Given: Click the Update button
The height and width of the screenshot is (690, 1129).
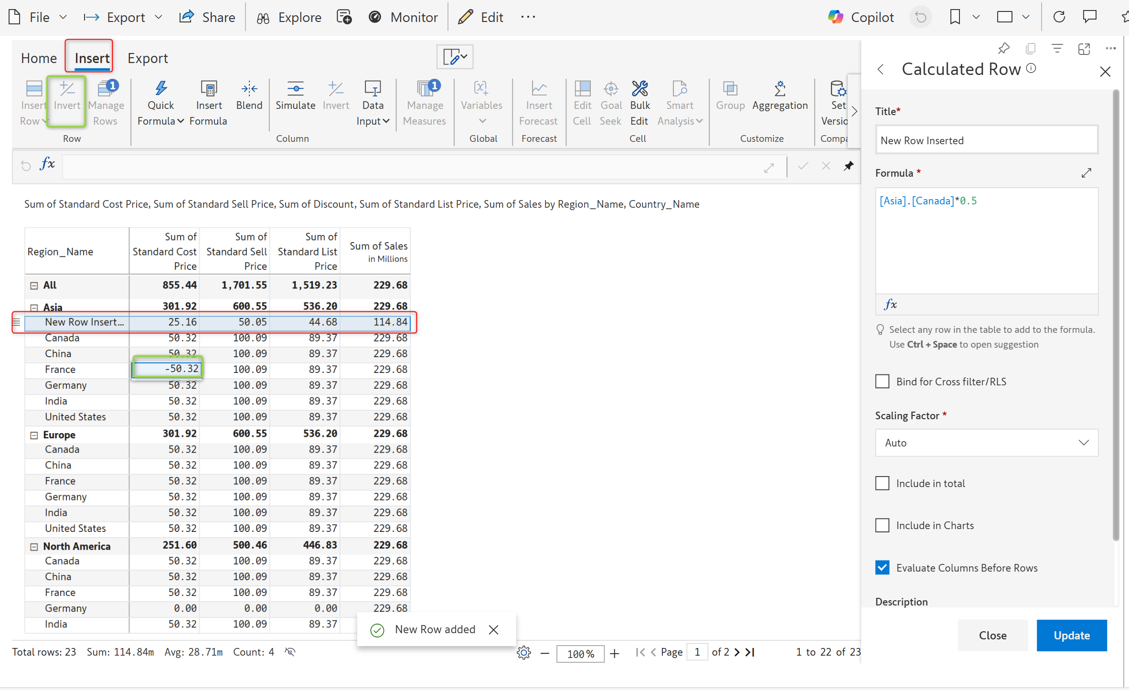Looking at the screenshot, I should click(1071, 635).
